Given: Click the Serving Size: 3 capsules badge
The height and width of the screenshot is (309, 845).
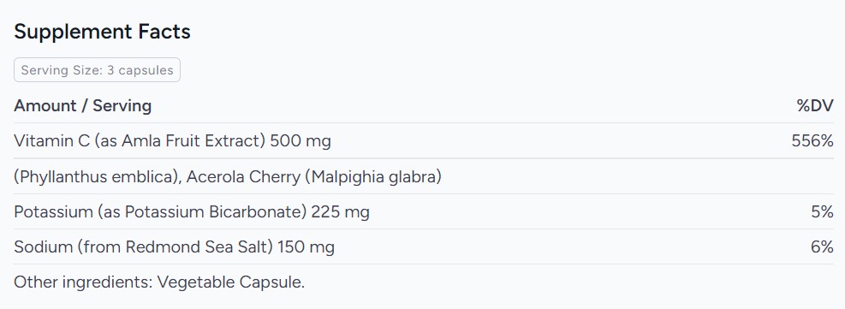Looking at the screenshot, I should pos(97,70).
